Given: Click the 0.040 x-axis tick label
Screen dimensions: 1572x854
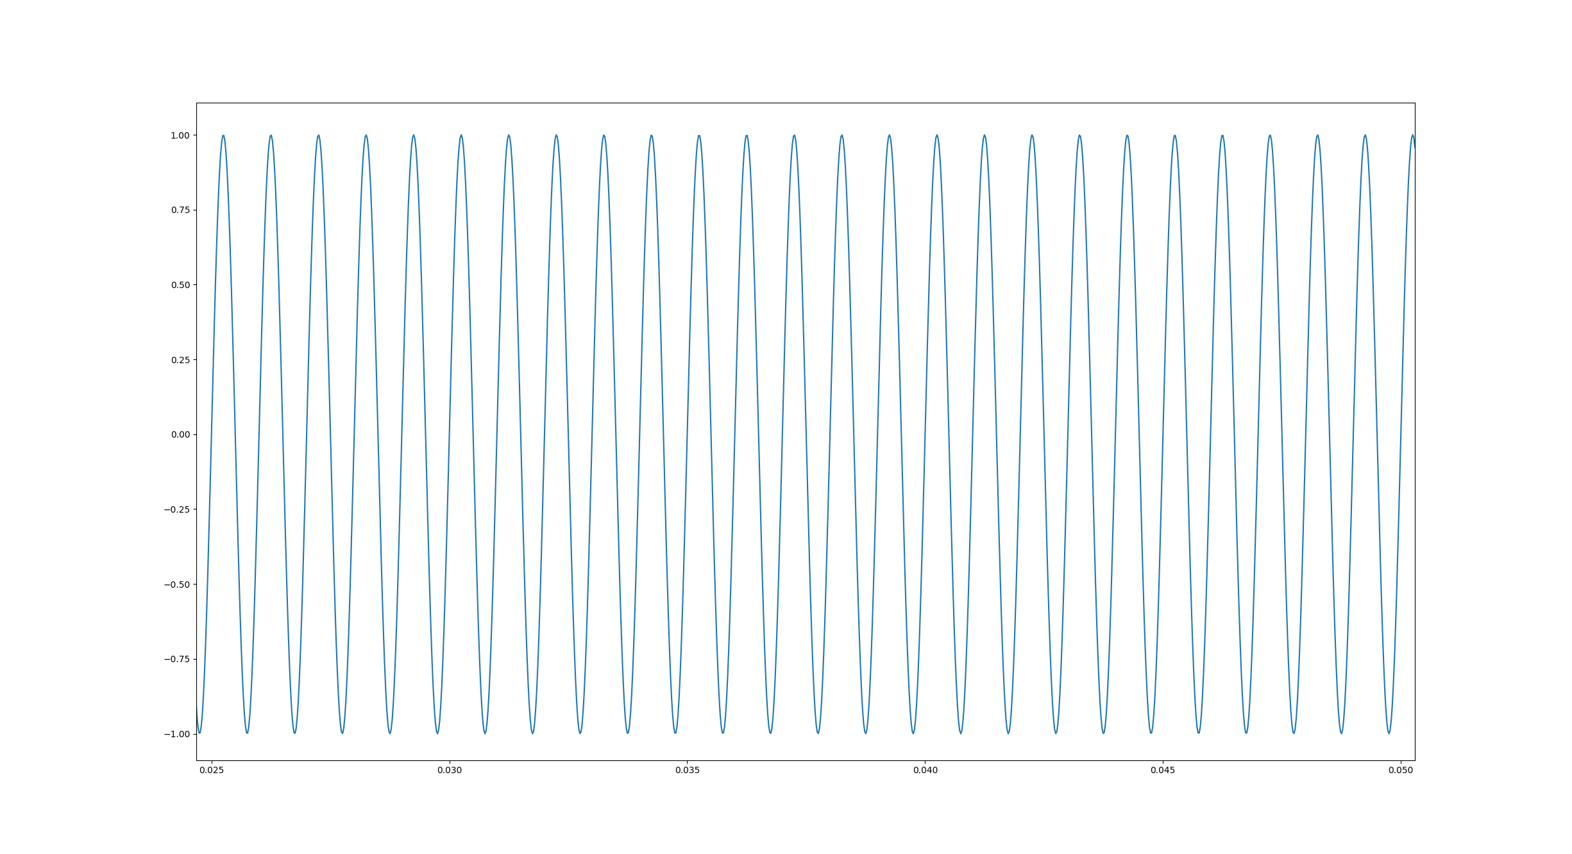Looking at the screenshot, I should tap(925, 770).
